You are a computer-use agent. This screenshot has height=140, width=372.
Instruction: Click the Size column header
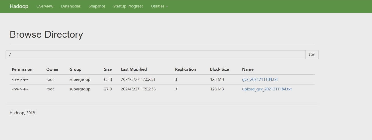pyautogui.click(x=108, y=69)
